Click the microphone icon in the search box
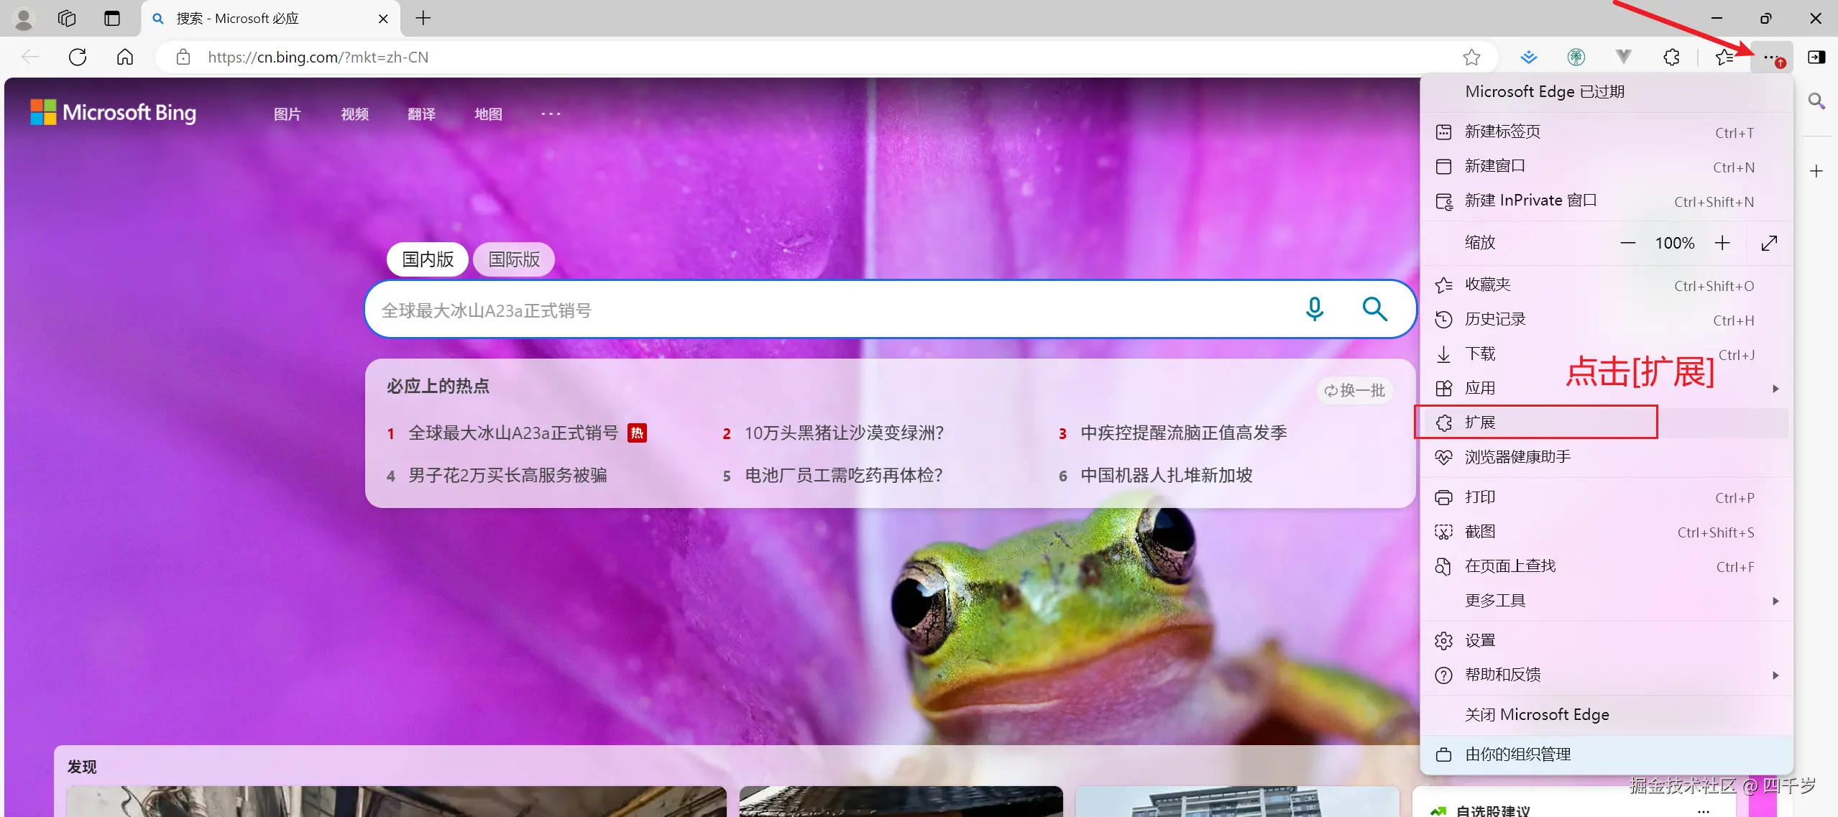The height and width of the screenshot is (817, 1838). tap(1315, 309)
